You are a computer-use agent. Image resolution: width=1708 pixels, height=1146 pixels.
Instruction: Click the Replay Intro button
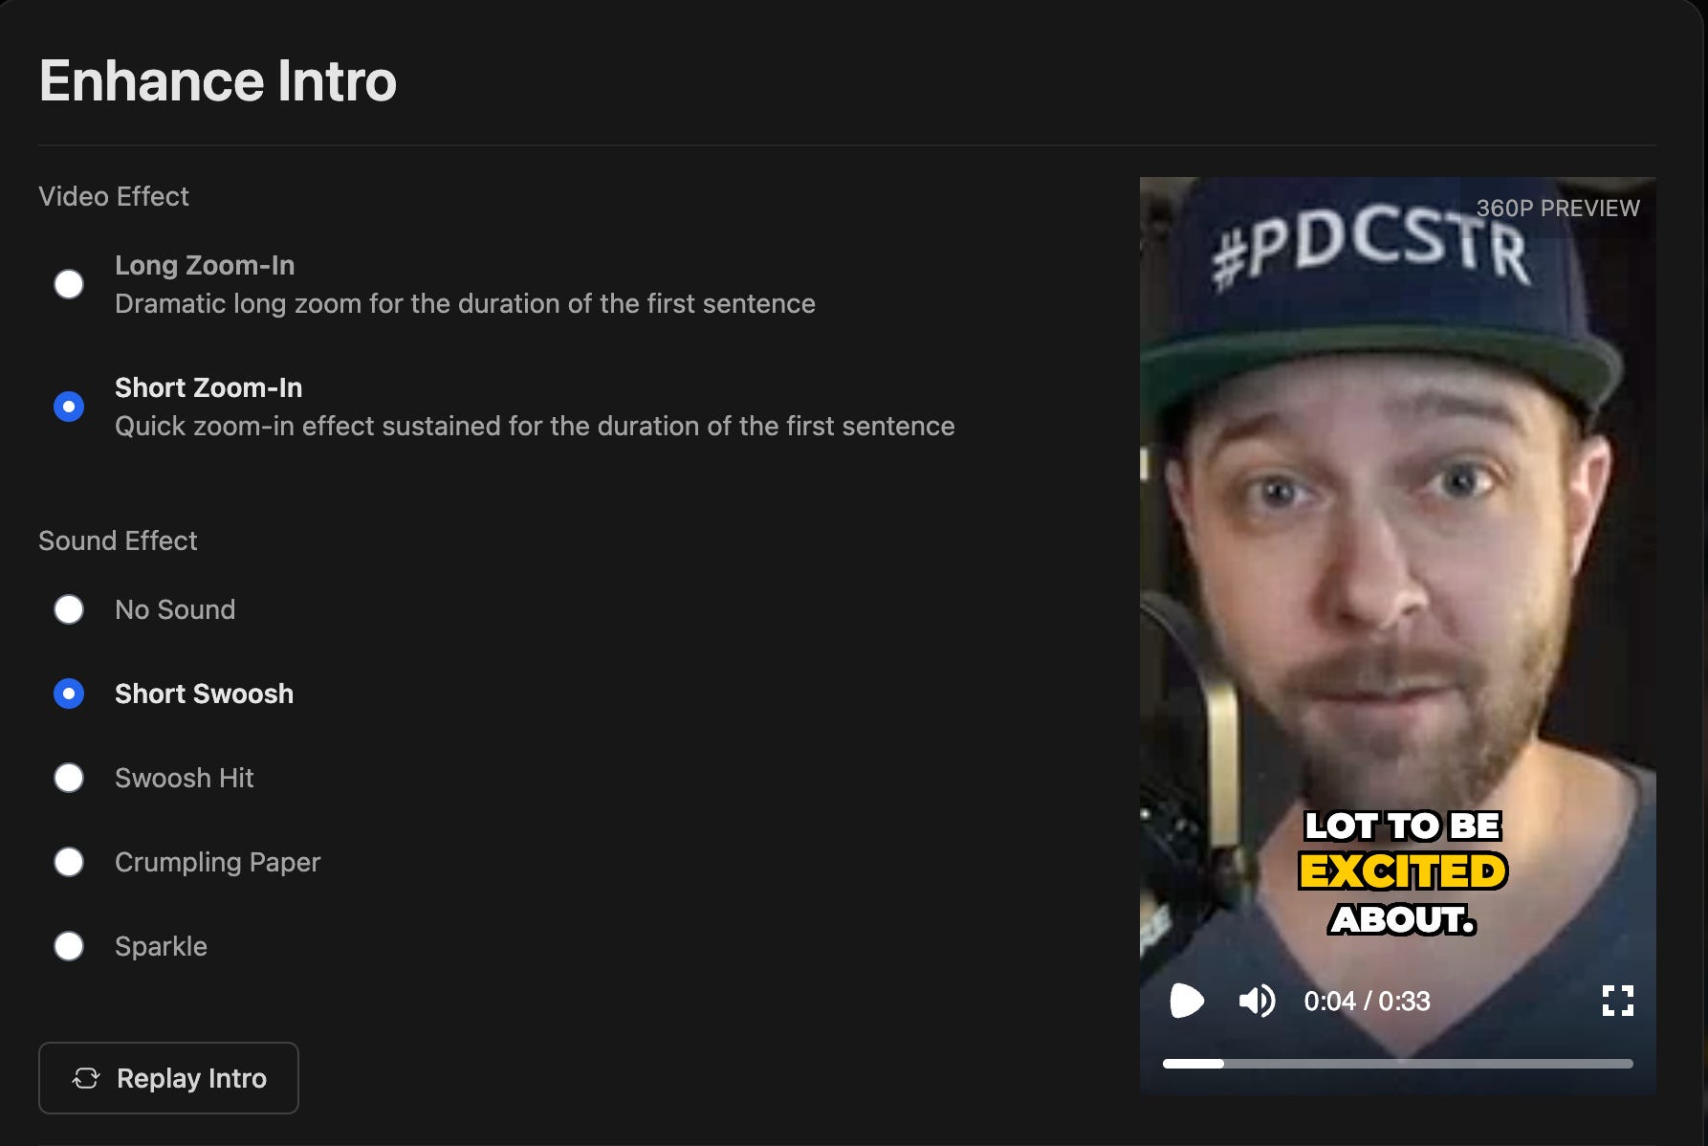[x=168, y=1078]
